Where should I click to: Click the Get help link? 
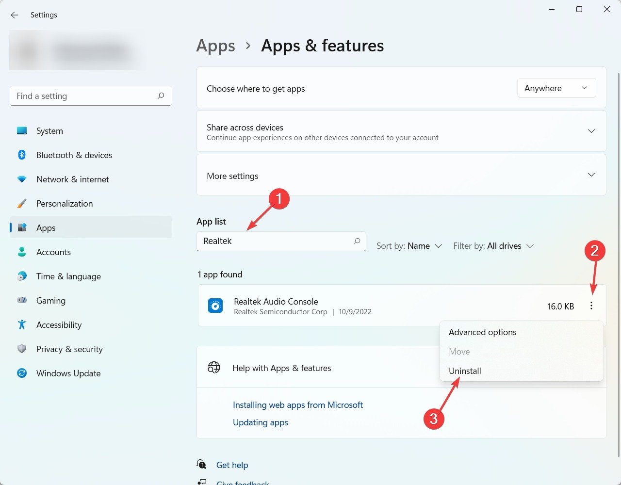(232, 465)
